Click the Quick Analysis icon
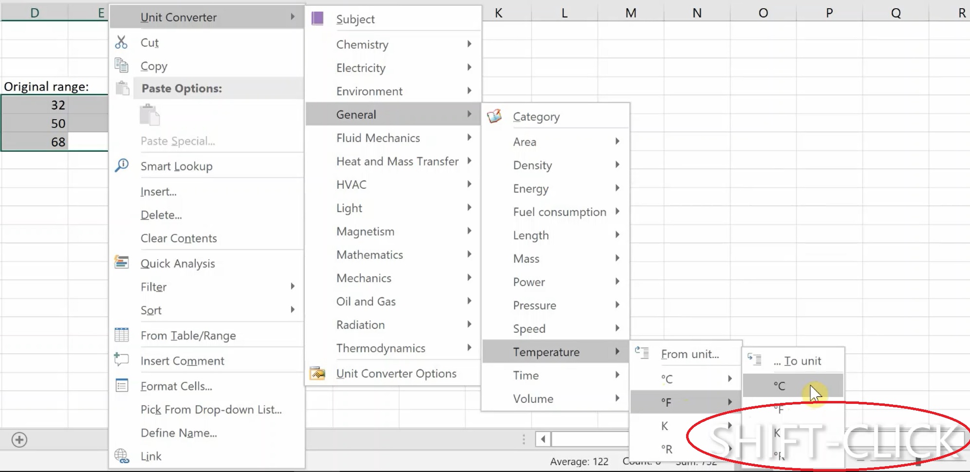970x472 pixels. pos(121,263)
